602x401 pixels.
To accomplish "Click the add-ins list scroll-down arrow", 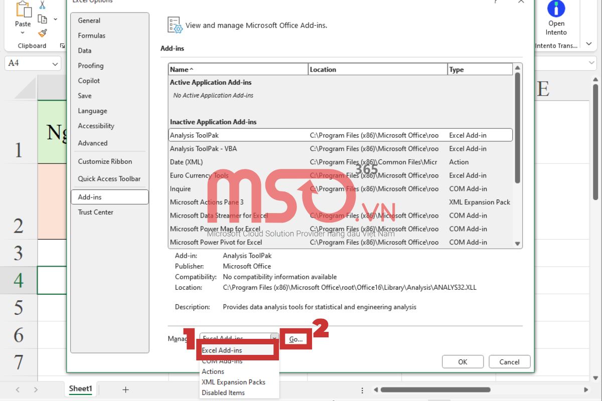I will [x=518, y=244].
